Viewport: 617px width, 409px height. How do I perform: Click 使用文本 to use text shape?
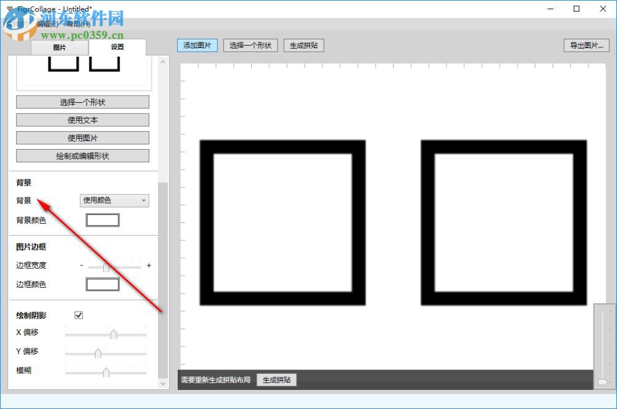(83, 119)
